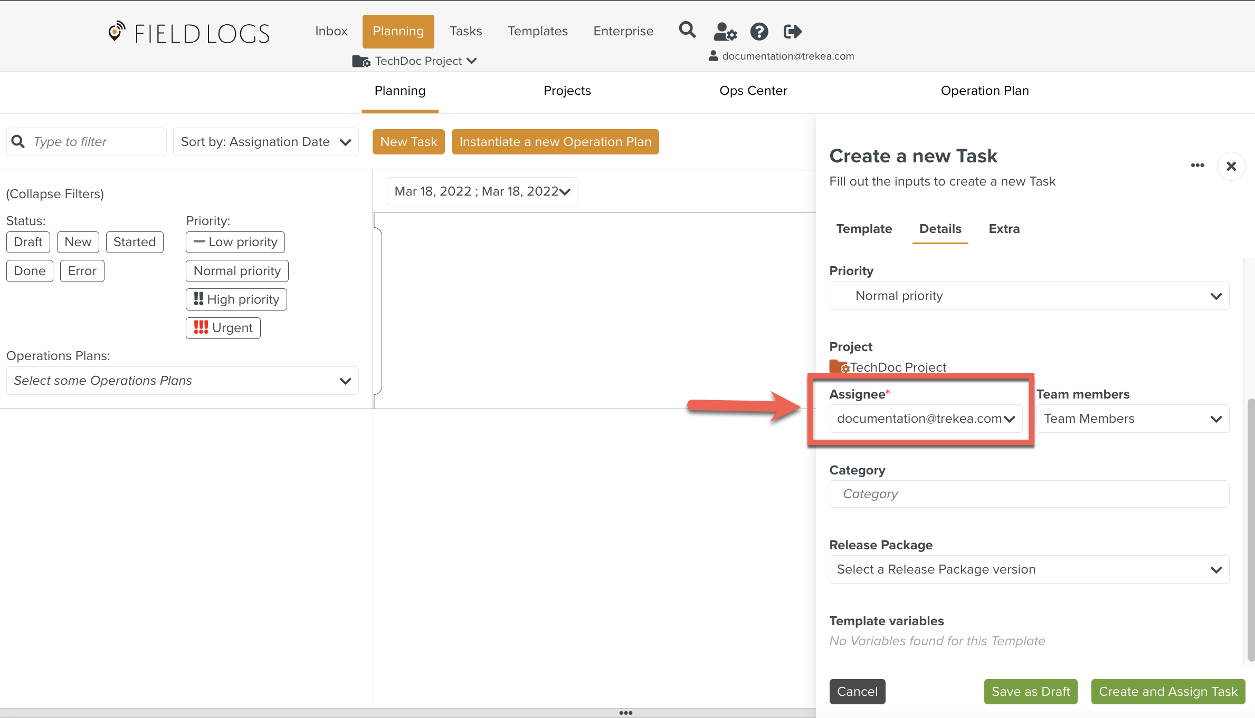Go to Templates in top navigation
Image resolution: width=1255 pixels, height=718 pixels.
click(x=538, y=31)
